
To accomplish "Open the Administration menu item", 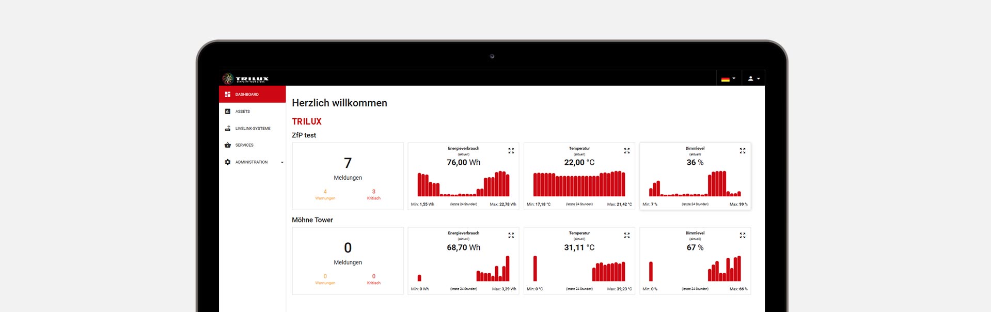I will [252, 162].
